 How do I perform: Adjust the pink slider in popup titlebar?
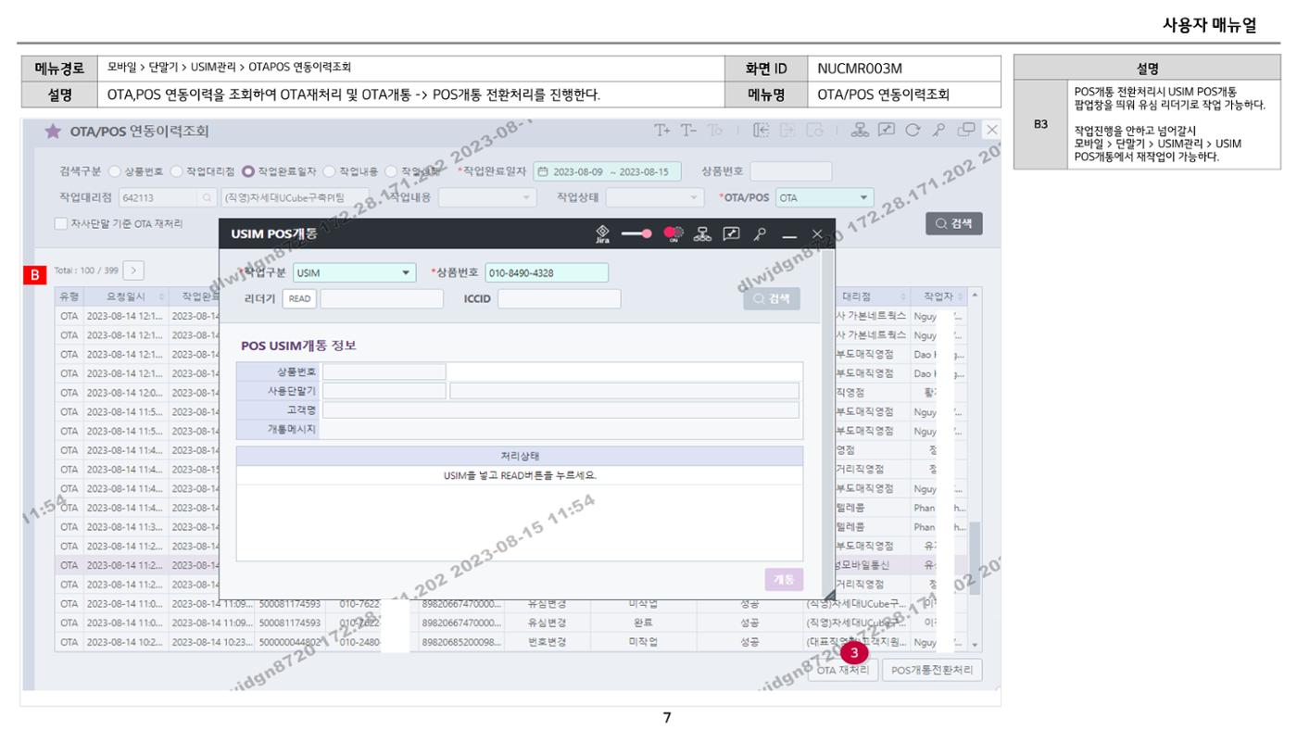(x=636, y=233)
